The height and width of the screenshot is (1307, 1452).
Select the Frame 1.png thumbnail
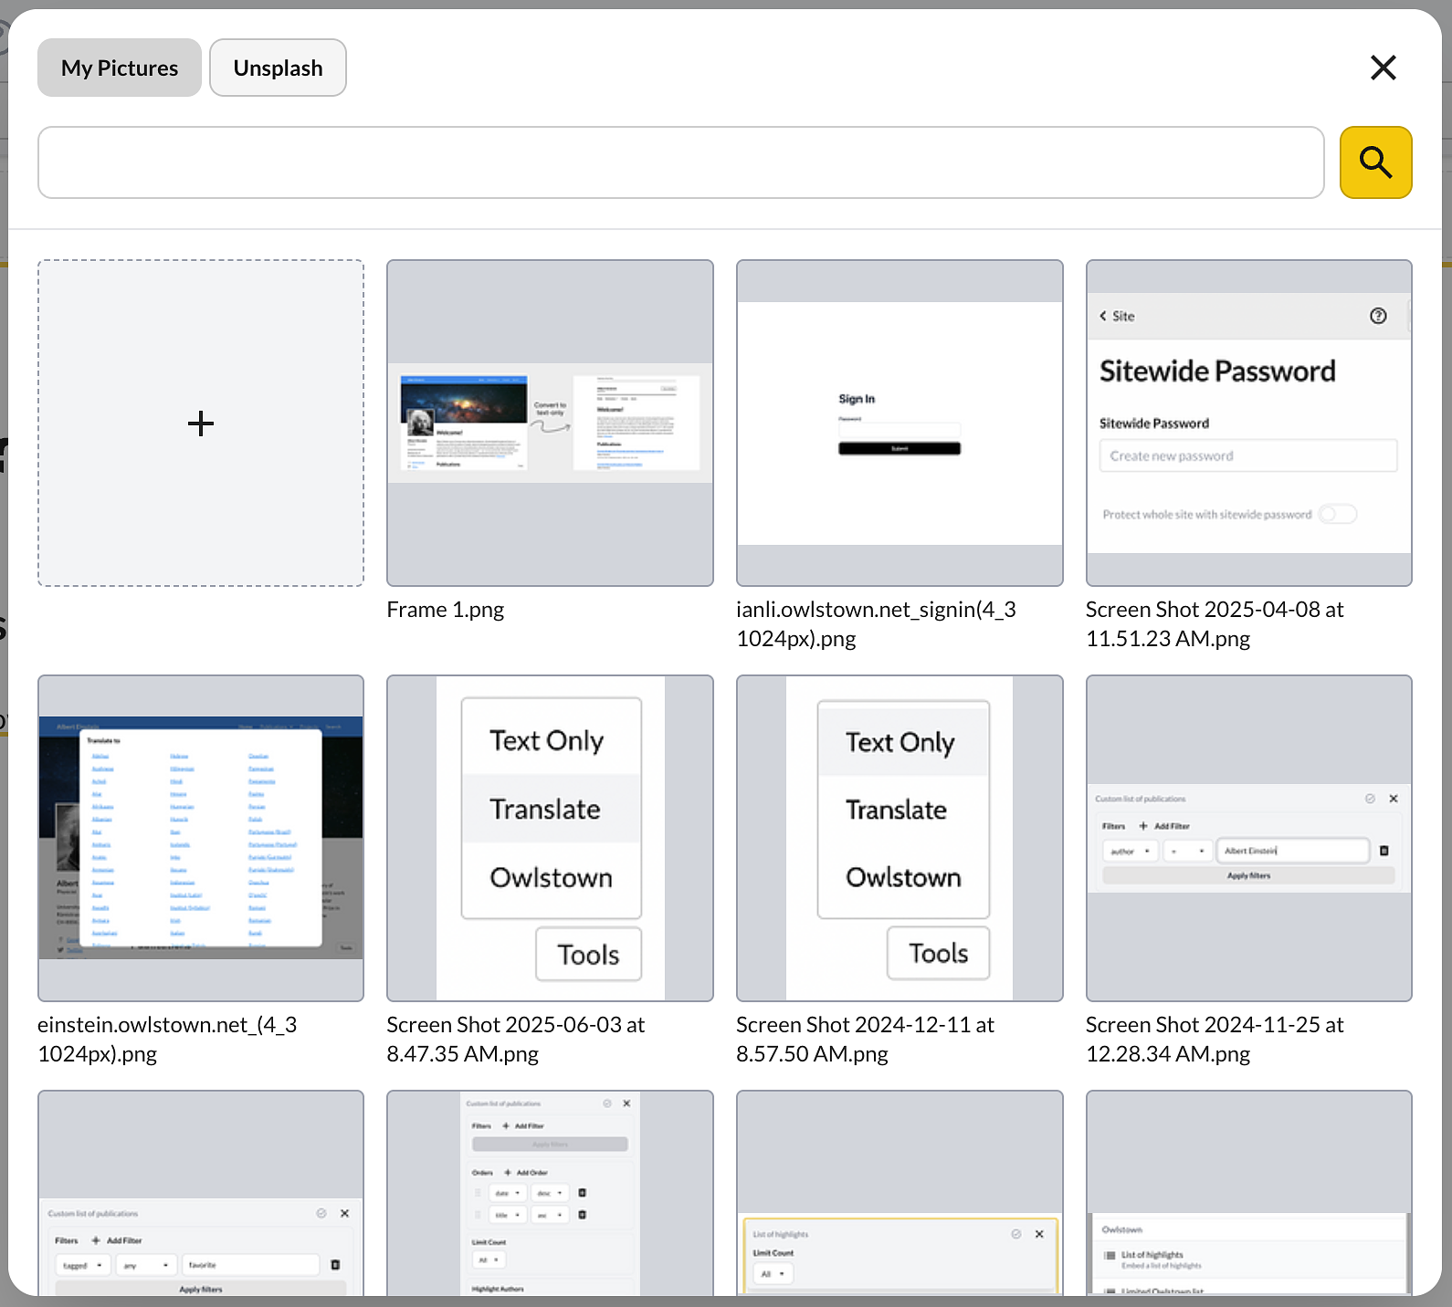coord(550,423)
